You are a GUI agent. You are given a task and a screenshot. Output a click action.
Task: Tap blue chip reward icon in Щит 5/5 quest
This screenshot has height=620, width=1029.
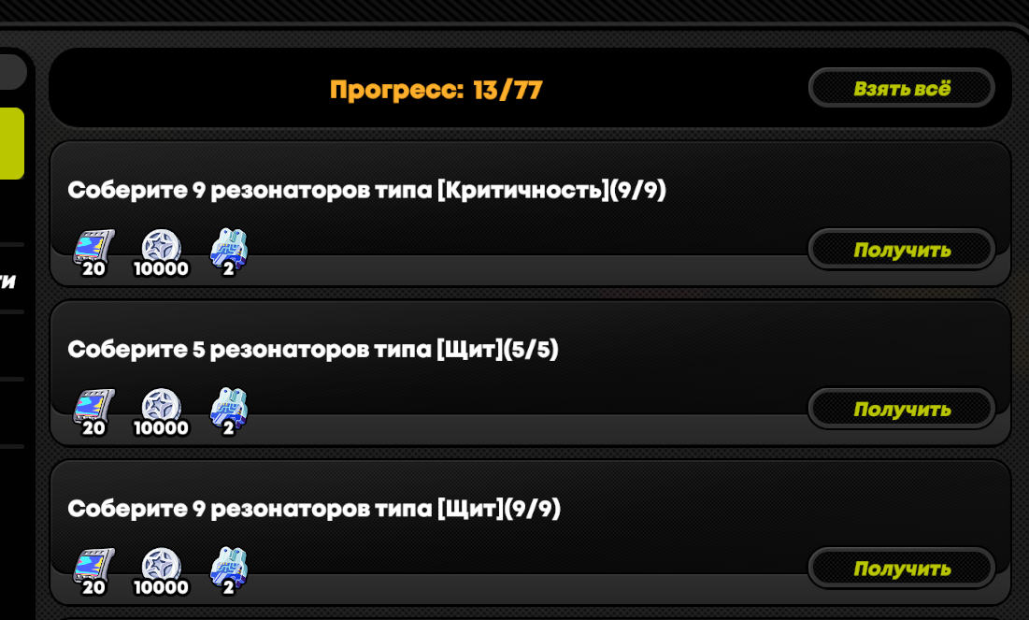point(228,411)
